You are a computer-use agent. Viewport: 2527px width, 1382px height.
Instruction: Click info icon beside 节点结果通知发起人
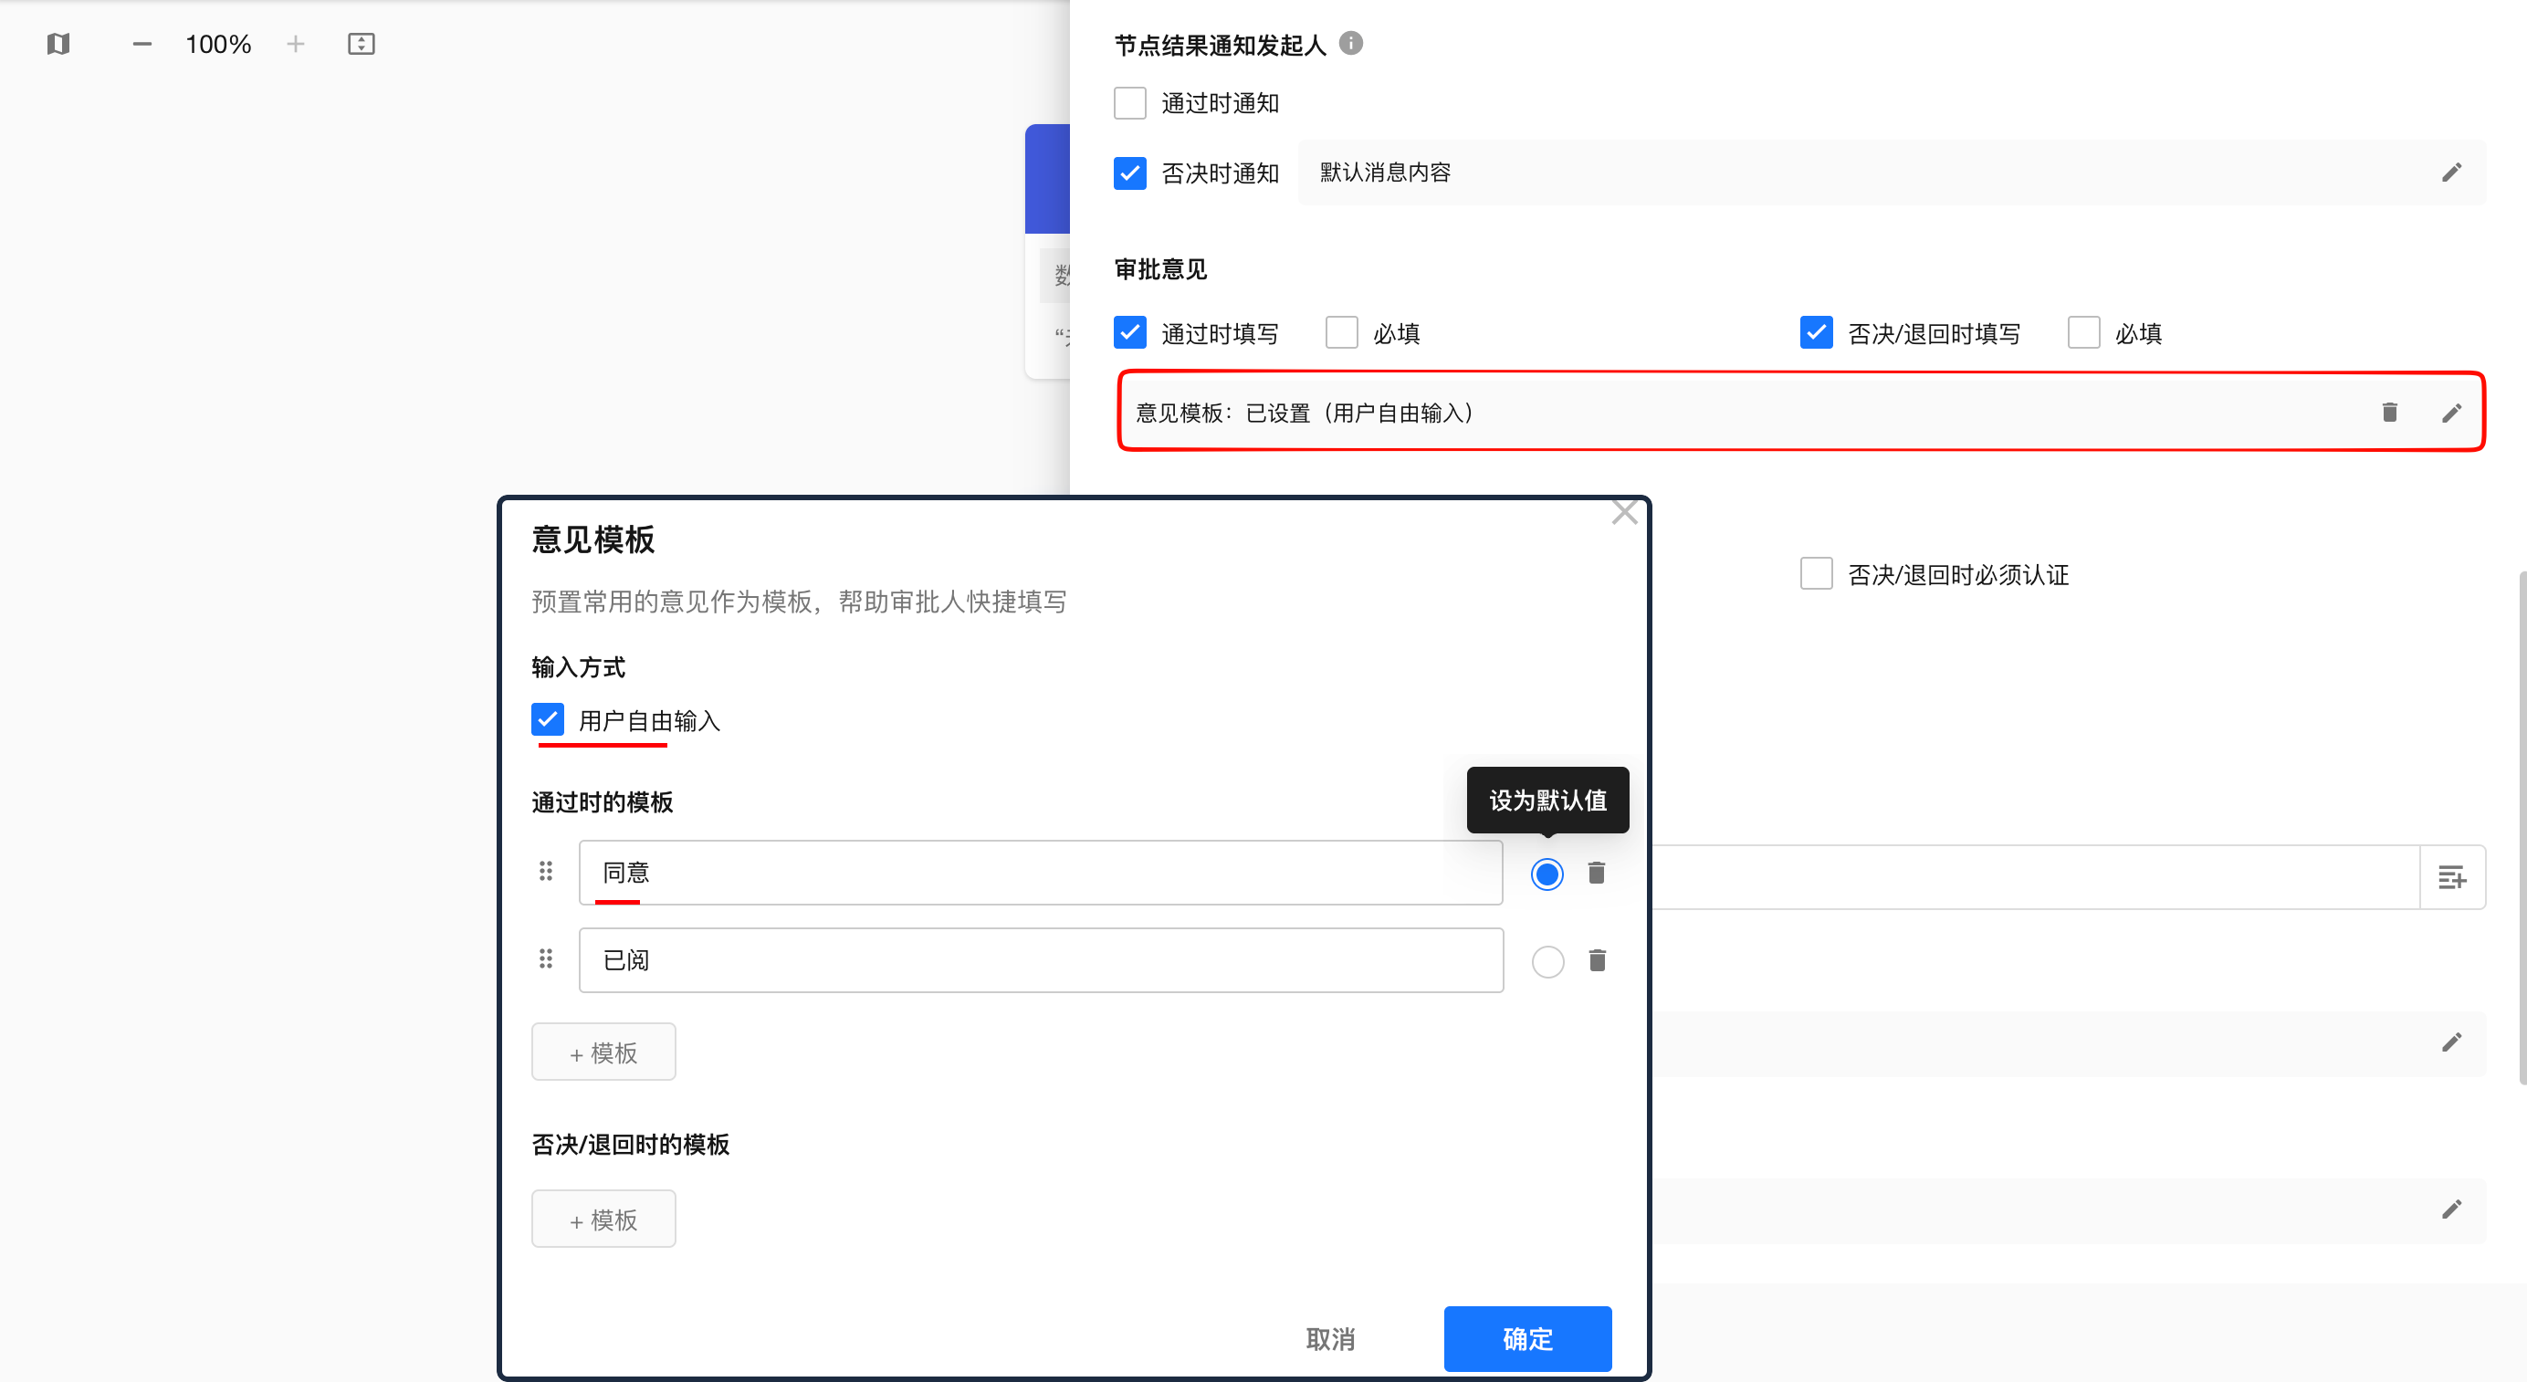point(1351,43)
